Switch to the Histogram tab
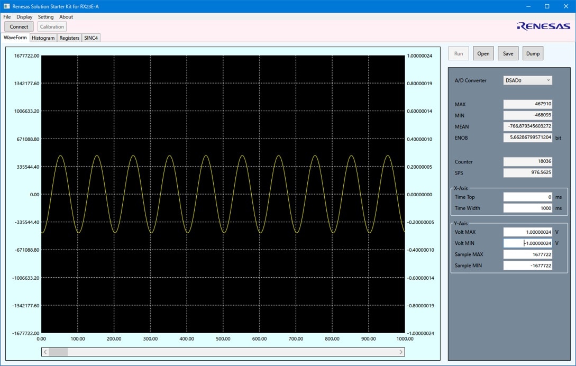The image size is (576, 366). pyautogui.click(x=43, y=38)
